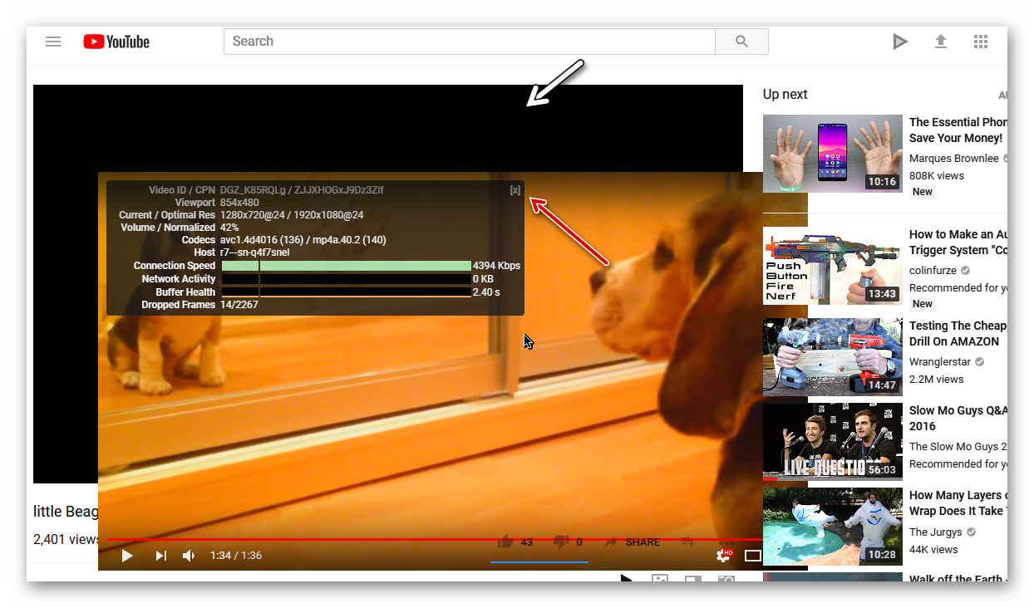Click the Connection Speed graph bar
Screen dimensions: 1034x608
click(x=347, y=266)
